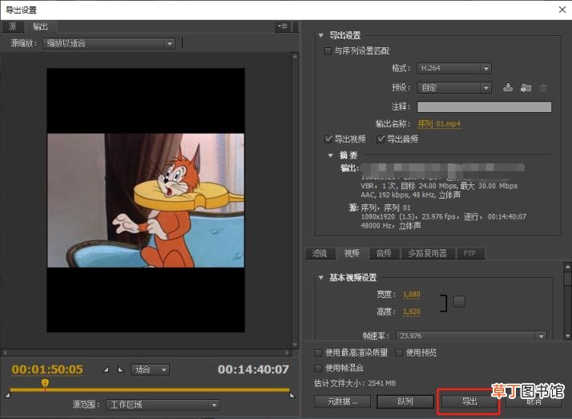
Task: Close the 导出设置 dialog window
Action: (562, 10)
